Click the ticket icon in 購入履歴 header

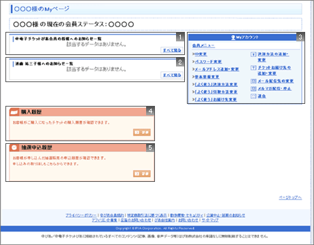(x=14, y=112)
